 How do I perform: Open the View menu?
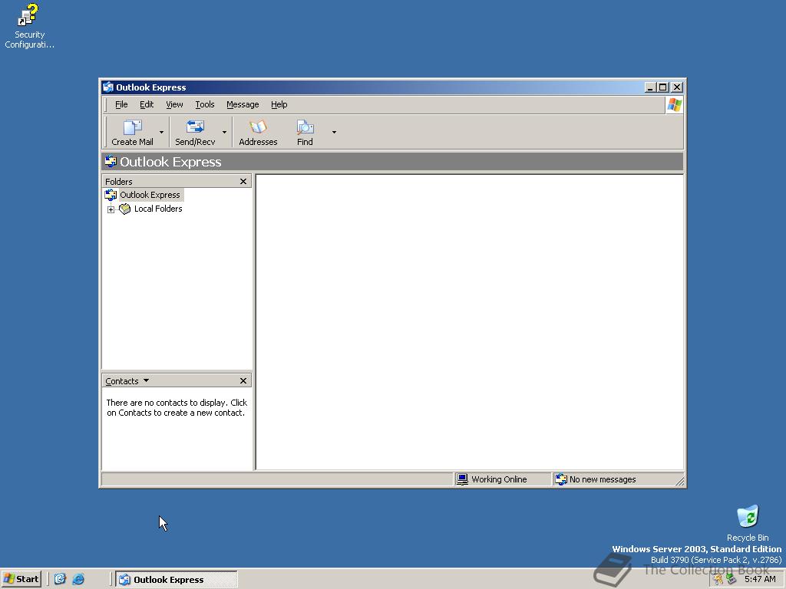click(174, 104)
